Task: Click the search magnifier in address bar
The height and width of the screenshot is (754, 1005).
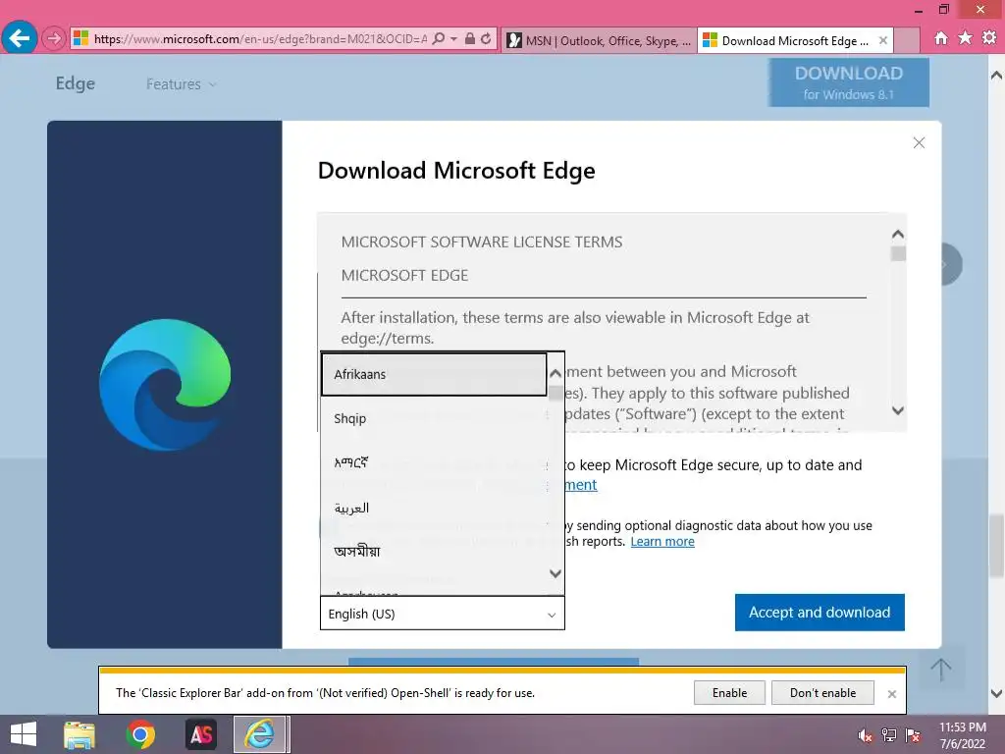Action: coord(439,38)
